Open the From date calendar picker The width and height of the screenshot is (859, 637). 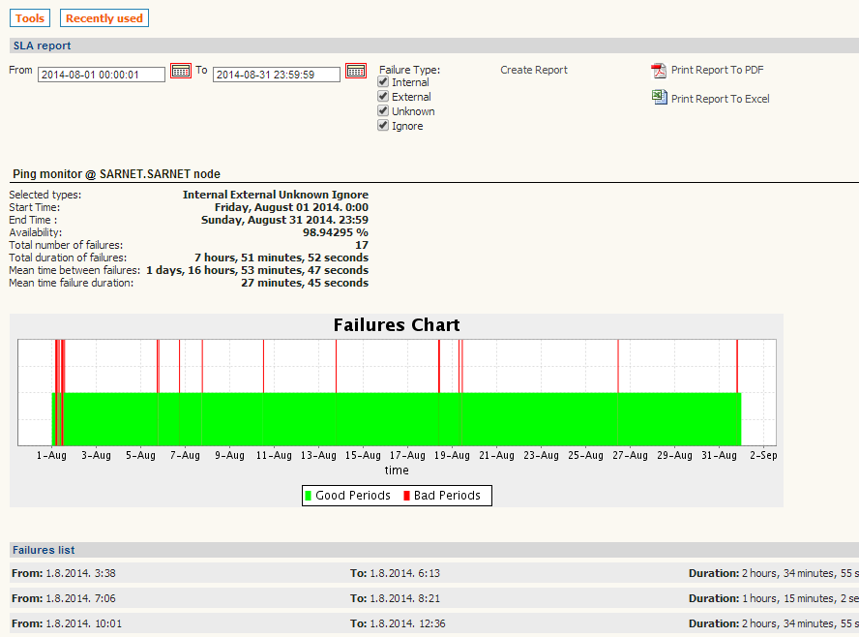[x=181, y=71]
